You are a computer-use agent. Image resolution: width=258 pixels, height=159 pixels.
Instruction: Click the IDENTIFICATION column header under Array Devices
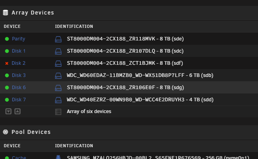[74, 26]
